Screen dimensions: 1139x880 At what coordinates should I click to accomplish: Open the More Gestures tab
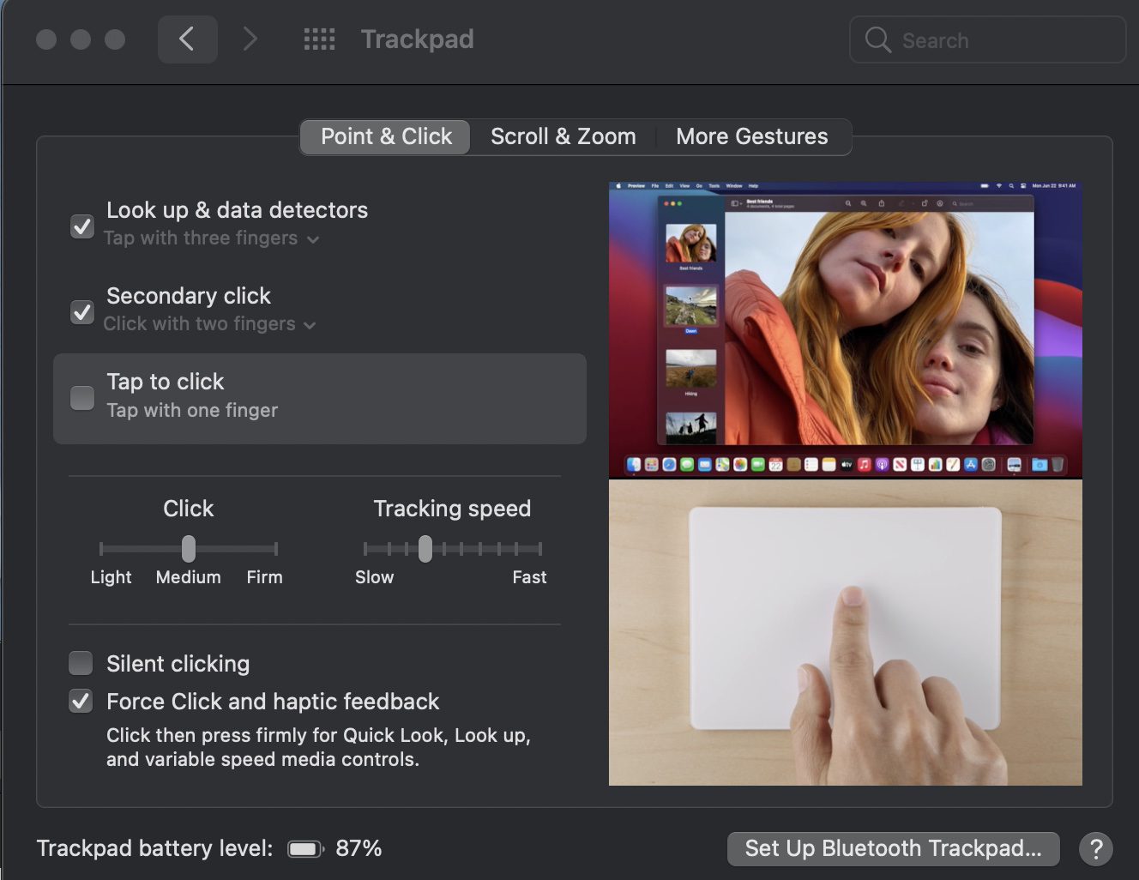[751, 137]
